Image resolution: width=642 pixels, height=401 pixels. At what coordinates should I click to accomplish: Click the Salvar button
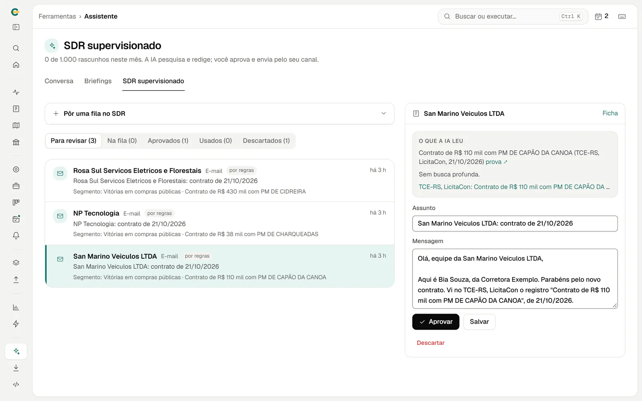pyautogui.click(x=479, y=322)
